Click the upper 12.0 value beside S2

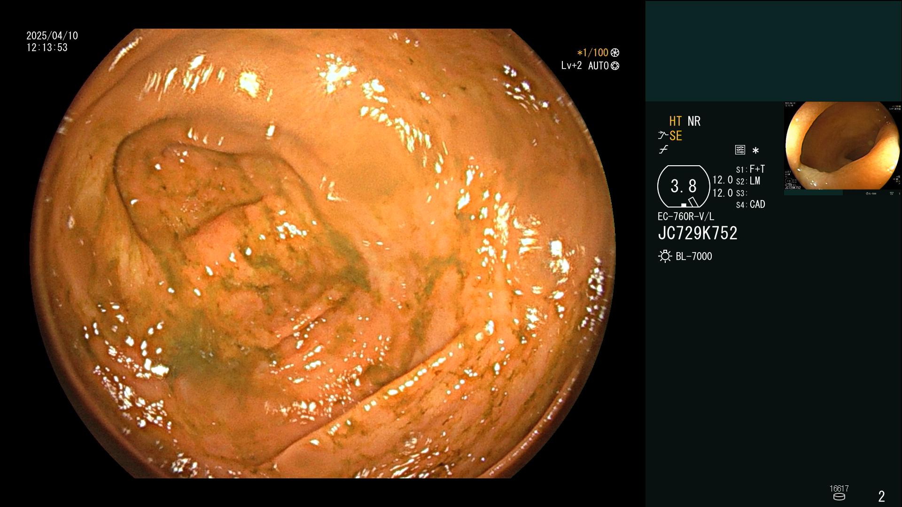coord(723,180)
